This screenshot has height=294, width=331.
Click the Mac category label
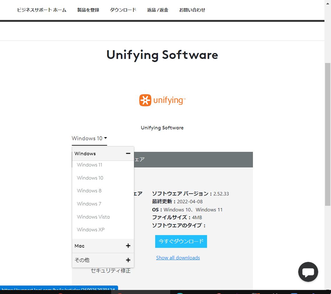pyautogui.click(x=80, y=246)
